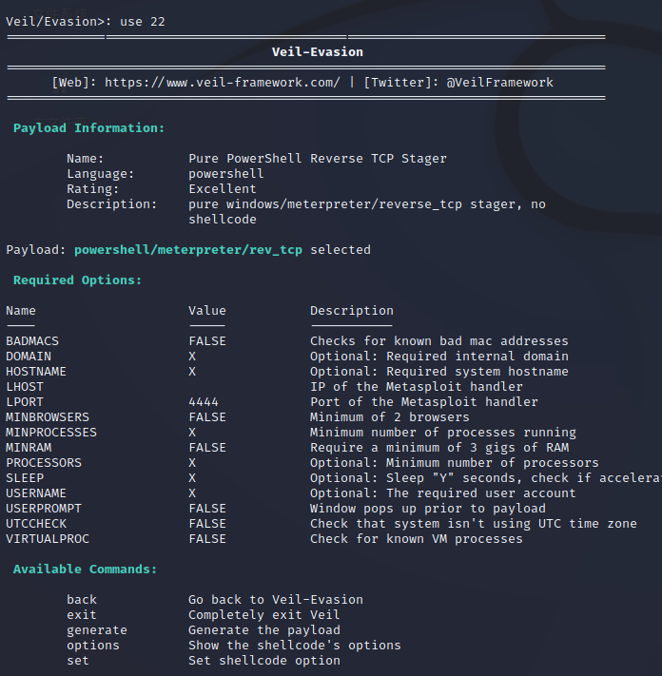
Task: Click the description starting 'pure windows/meterpreter/reverse_tcp'
Action: tap(367, 212)
